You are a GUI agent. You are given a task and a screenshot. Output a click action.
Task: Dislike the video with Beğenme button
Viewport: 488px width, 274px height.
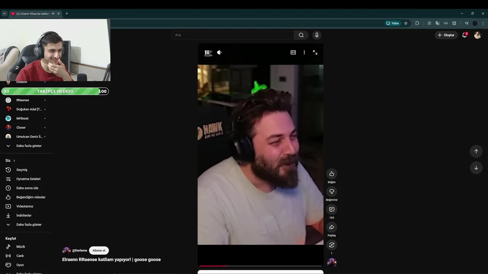click(x=332, y=192)
